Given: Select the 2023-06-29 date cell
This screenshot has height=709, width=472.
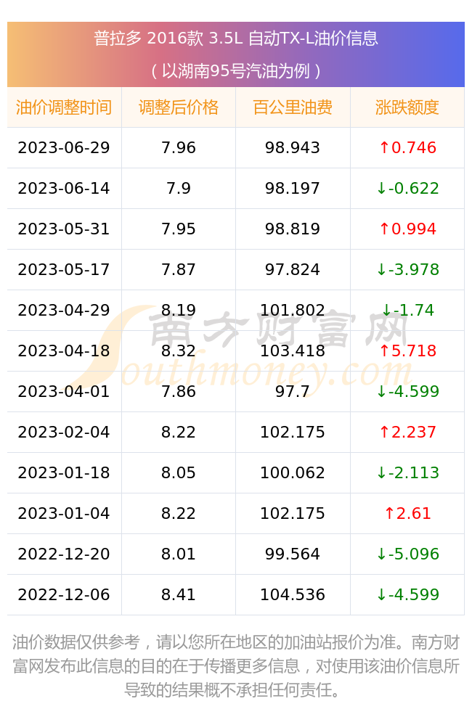Looking at the screenshot, I should pos(64,148).
